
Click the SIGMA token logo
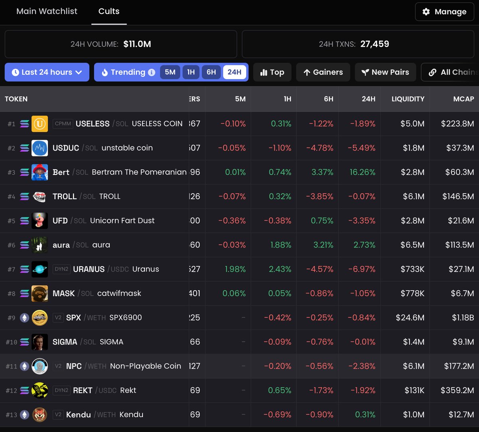(x=40, y=342)
